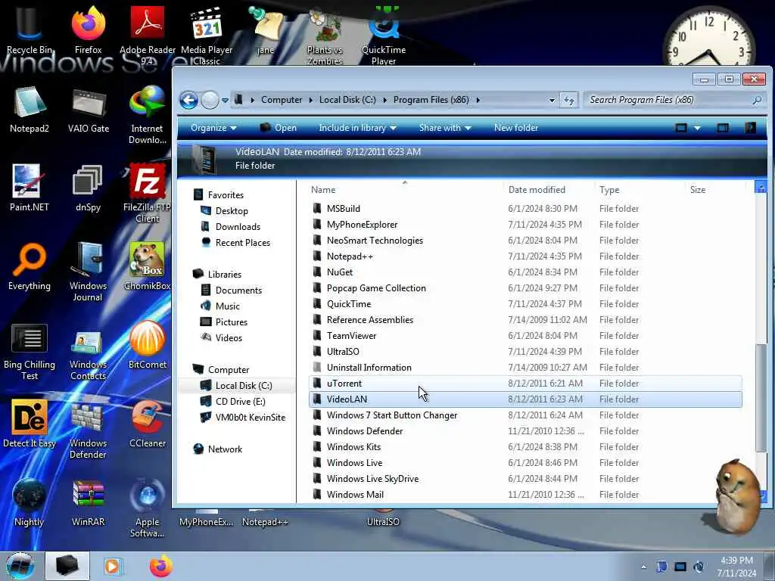This screenshot has height=581, width=775.
Task: Open Windows Journal desktop shortcut
Action: click(x=88, y=272)
